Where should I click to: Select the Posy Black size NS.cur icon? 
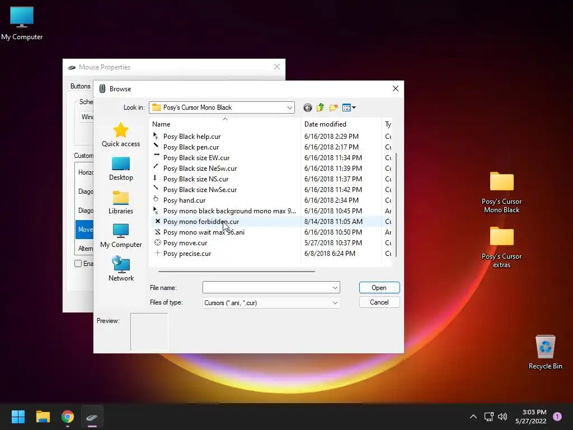[x=155, y=178]
